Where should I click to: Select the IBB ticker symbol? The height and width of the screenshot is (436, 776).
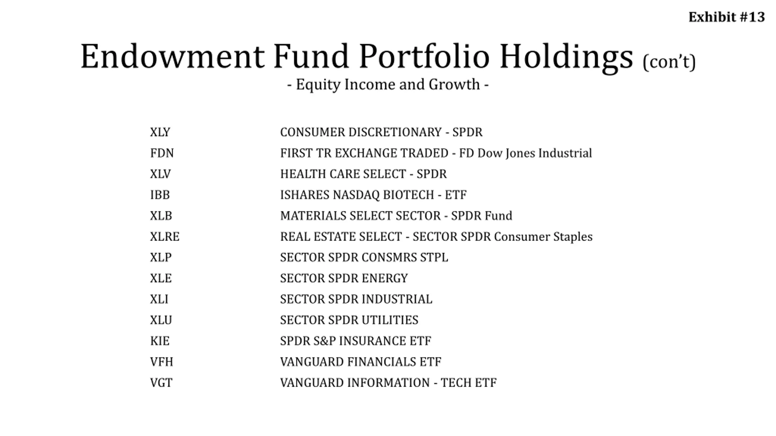pos(160,195)
